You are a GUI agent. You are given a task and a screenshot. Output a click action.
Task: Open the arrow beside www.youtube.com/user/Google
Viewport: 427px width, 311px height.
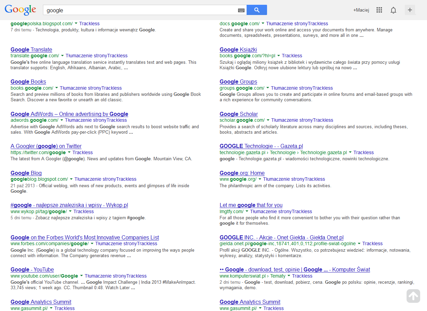pos(80,276)
